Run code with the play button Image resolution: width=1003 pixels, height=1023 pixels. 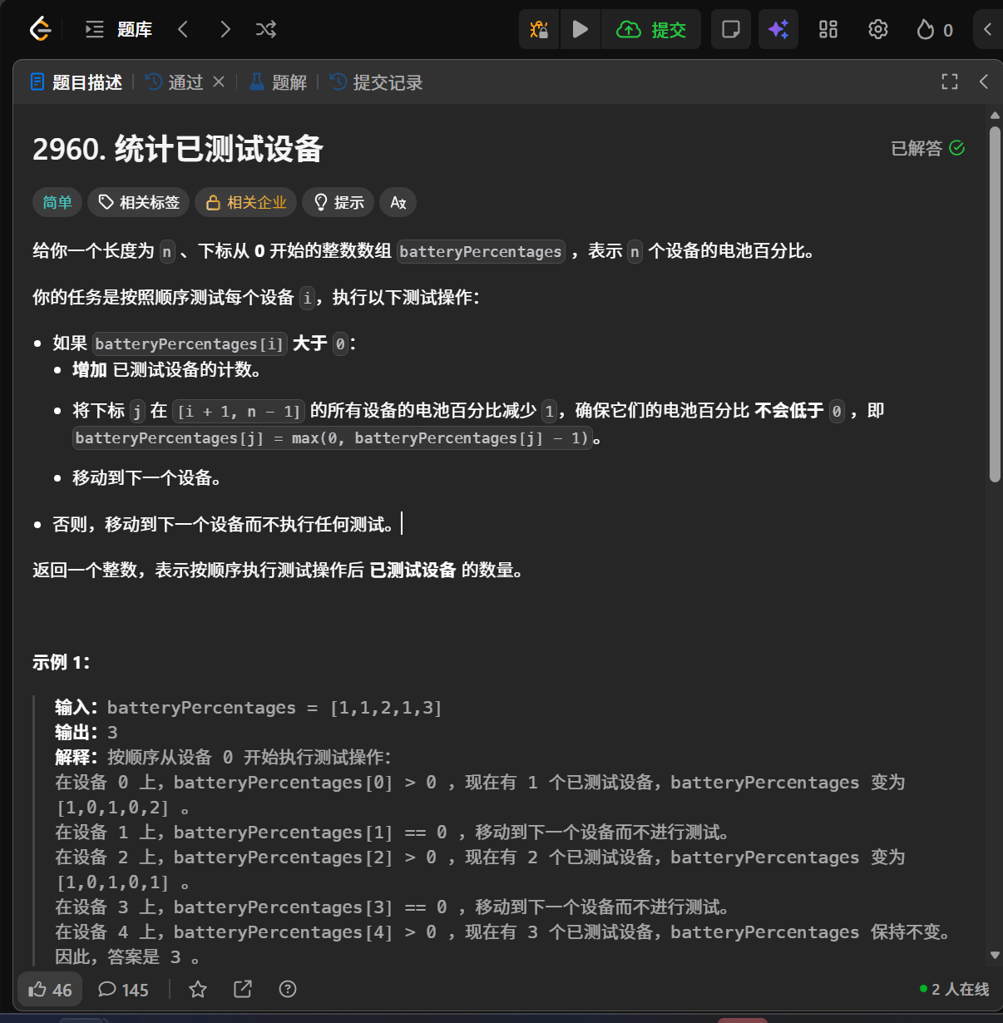pyautogui.click(x=581, y=30)
